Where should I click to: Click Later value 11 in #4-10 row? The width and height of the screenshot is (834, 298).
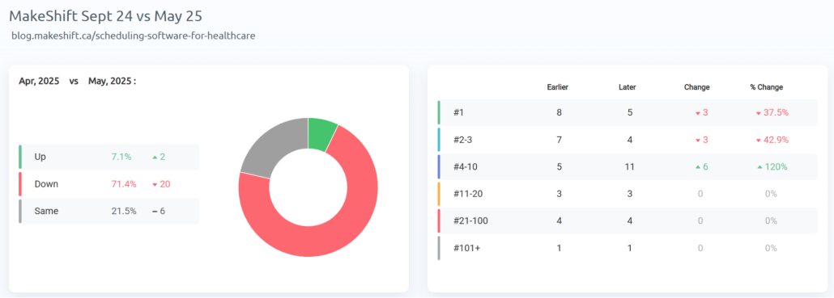[x=630, y=167]
